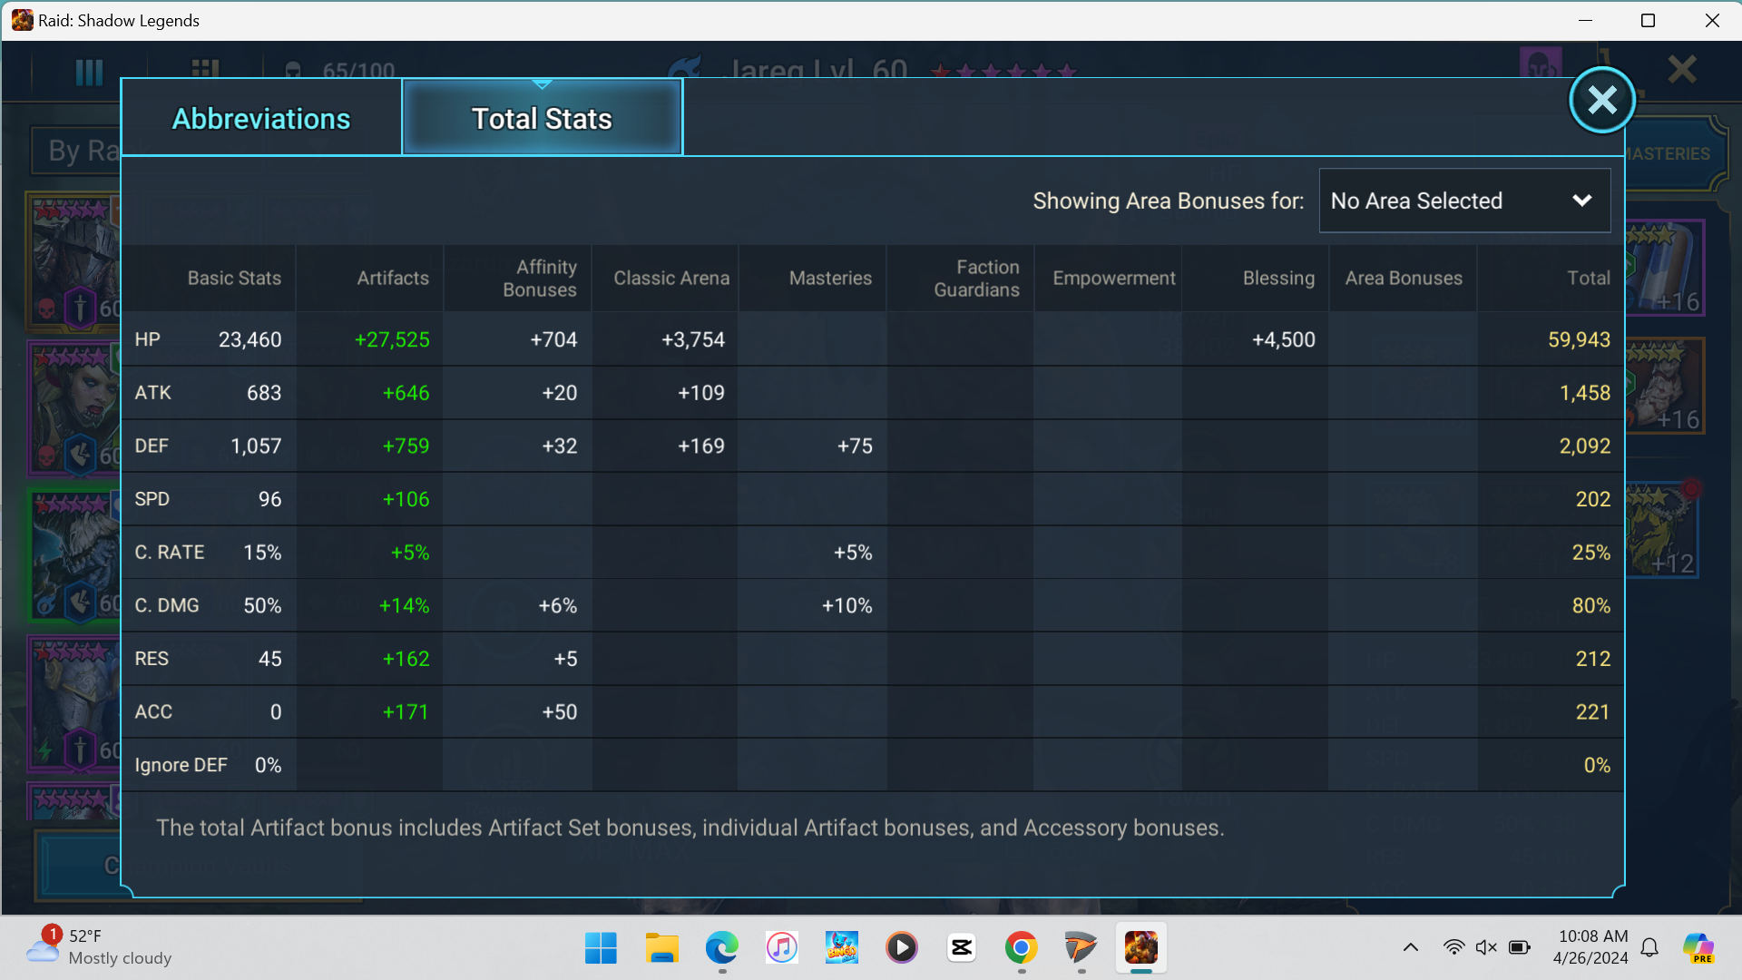
Task: Click the Classic Arena HP +3,754
Action: click(693, 339)
